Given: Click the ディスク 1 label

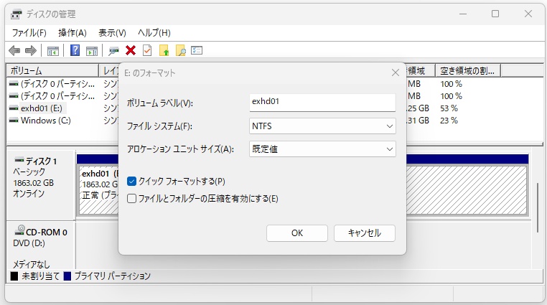Looking at the screenshot, I should click(x=41, y=161).
